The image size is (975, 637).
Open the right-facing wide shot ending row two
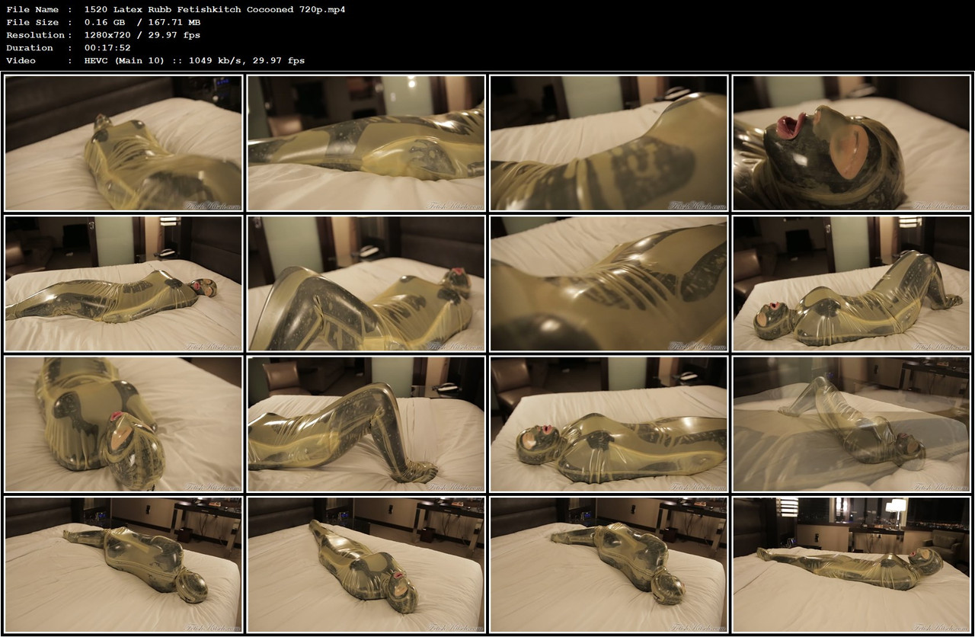(x=852, y=283)
